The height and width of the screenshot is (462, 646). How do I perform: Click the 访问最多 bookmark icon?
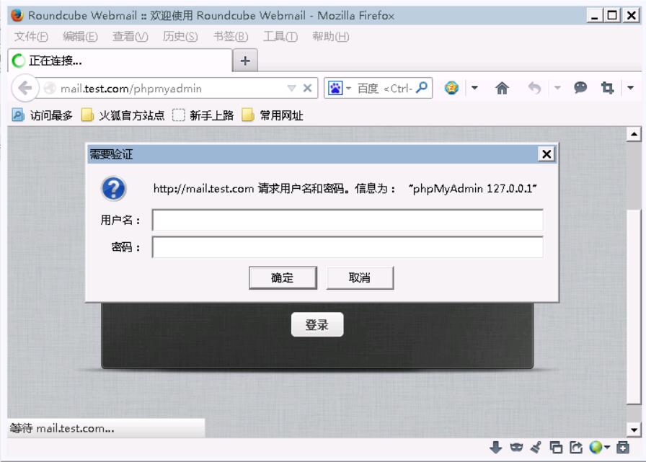coord(18,115)
